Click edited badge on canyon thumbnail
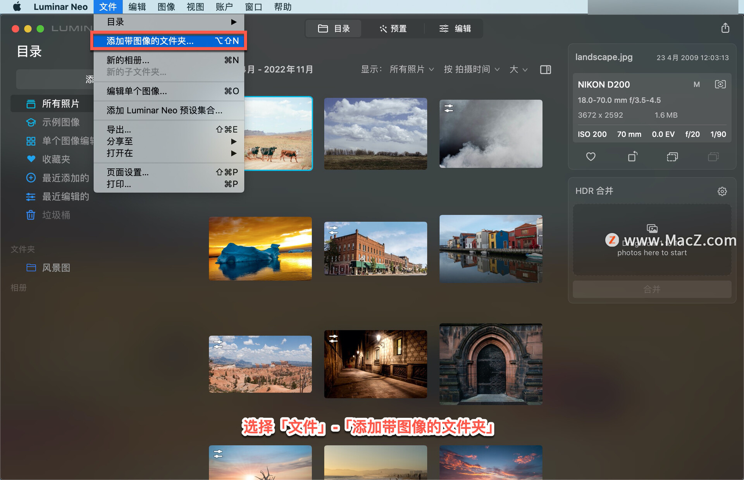744x480 pixels. click(x=218, y=344)
